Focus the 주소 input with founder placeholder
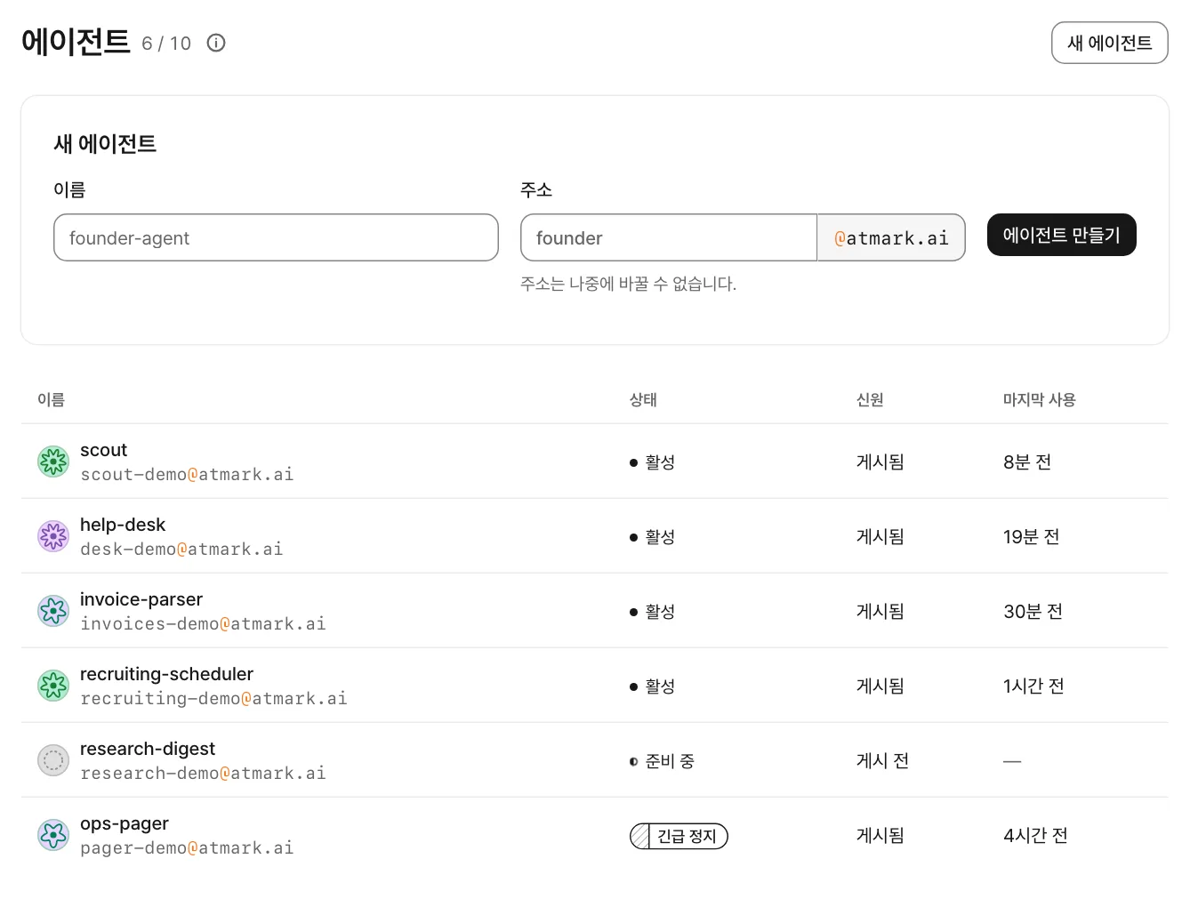The height and width of the screenshot is (915, 1190). tap(669, 237)
